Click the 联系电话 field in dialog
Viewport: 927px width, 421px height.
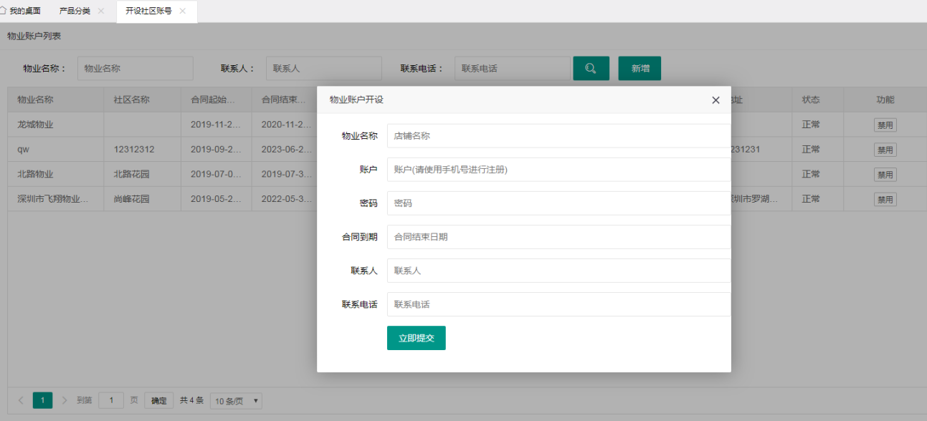click(558, 304)
